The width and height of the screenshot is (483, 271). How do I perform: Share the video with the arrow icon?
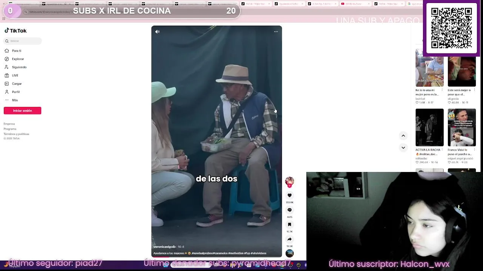coord(289,239)
